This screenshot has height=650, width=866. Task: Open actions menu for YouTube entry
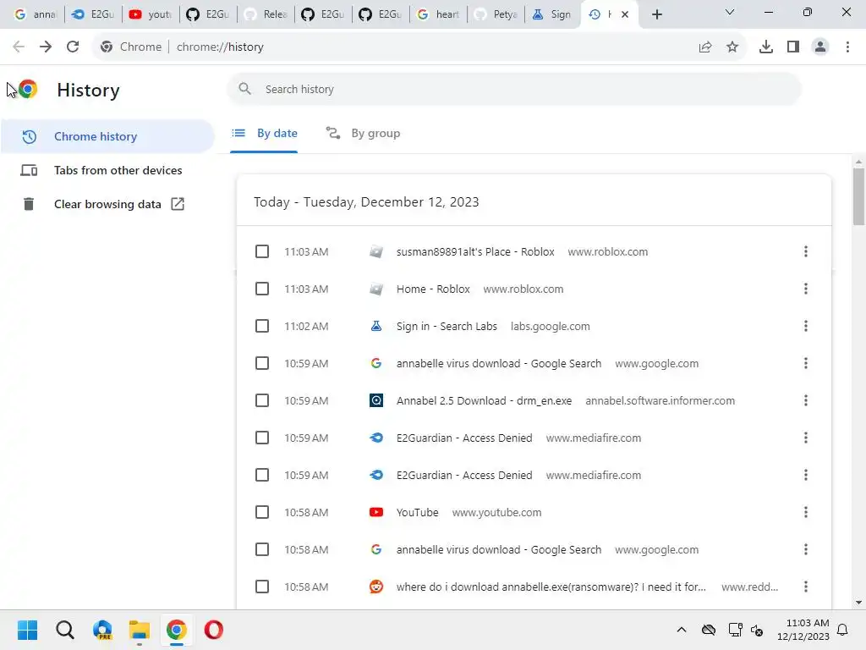tap(806, 512)
